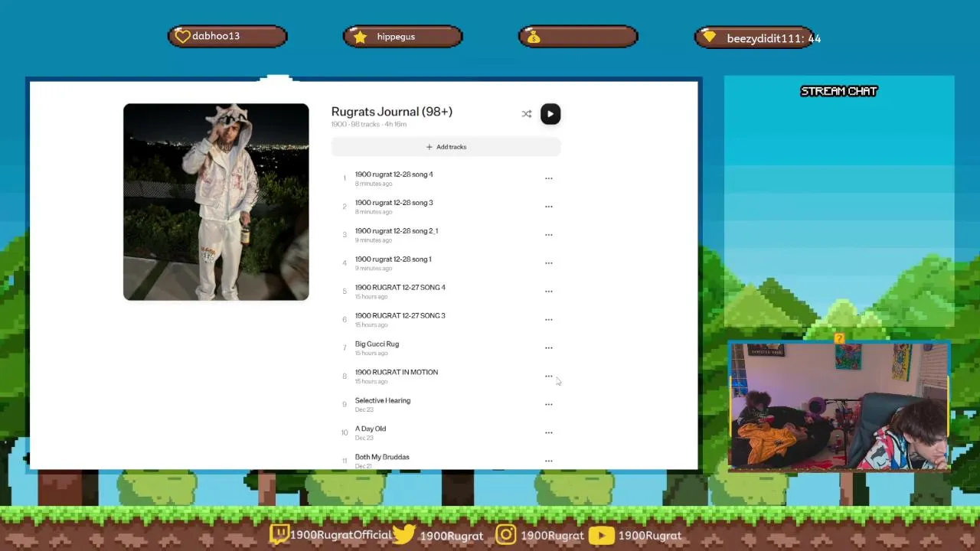The image size is (980, 551).
Task: Click the money bag icon in overlay
Action: (534, 37)
